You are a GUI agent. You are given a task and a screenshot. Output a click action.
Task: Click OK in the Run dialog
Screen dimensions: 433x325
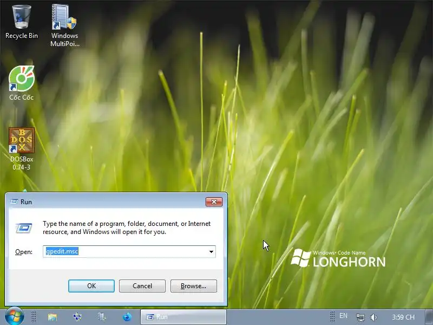[x=91, y=286]
